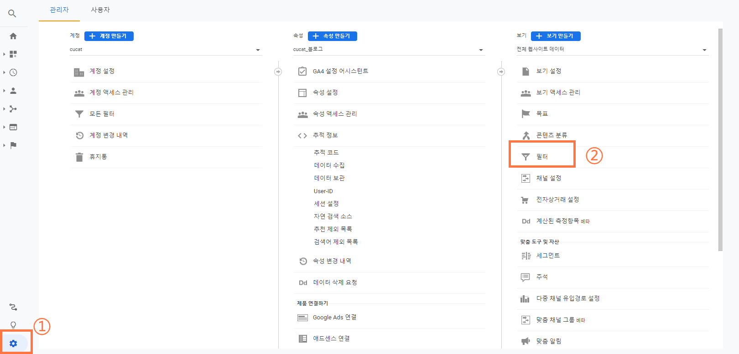Viewport: 739px width, 354px height.
Task: Click the 세그먼트 icon
Action: (x=526, y=256)
